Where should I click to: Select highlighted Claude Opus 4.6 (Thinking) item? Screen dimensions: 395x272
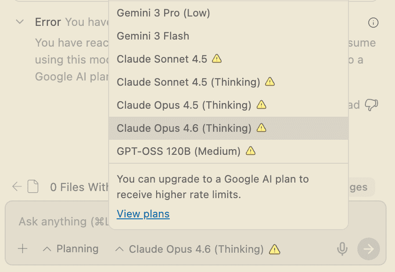pyautogui.click(x=184, y=128)
